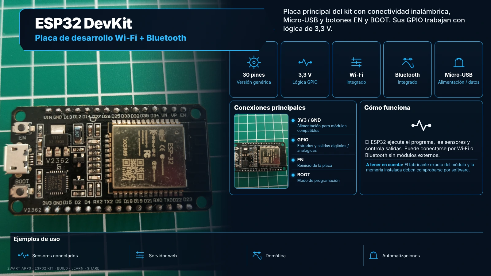Click the icon above Bluetooth Integrado
Image resolution: width=491 pixels, height=276 pixels.
tap(408, 63)
